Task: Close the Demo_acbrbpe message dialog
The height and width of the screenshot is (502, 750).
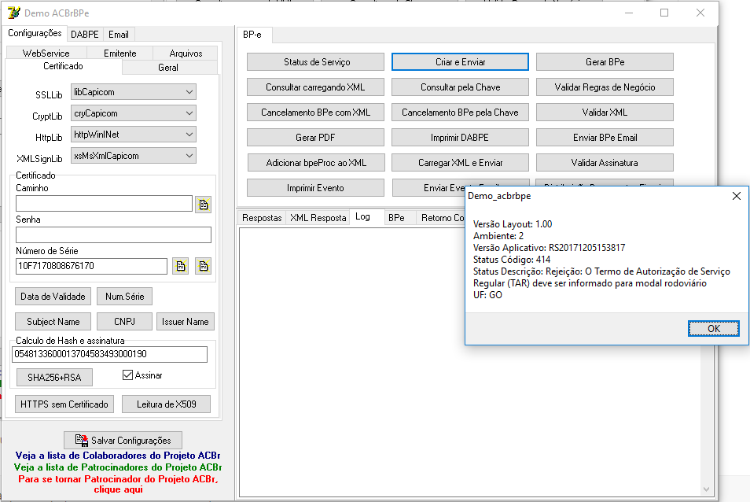Action: [x=736, y=196]
